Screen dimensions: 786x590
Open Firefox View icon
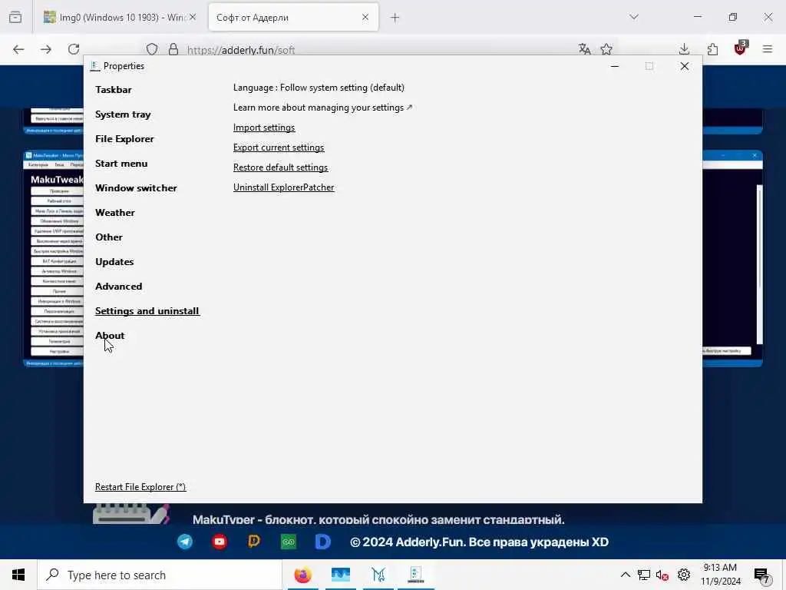[15, 17]
